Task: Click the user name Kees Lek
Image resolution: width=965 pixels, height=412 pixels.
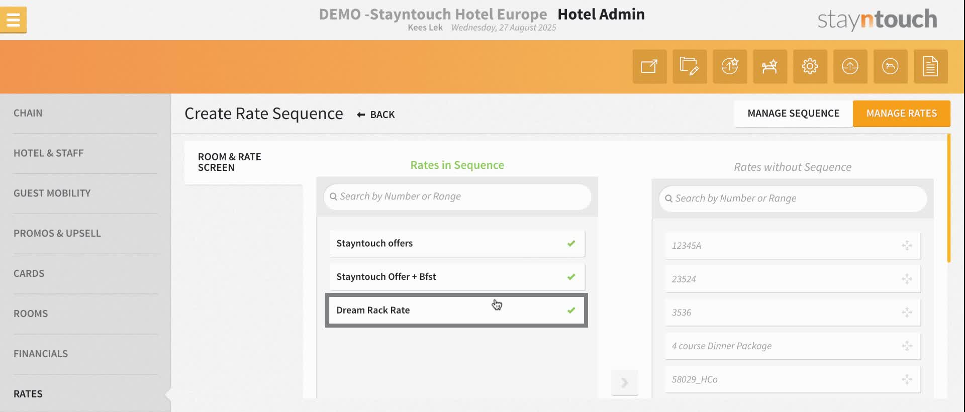Action: point(425,28)
